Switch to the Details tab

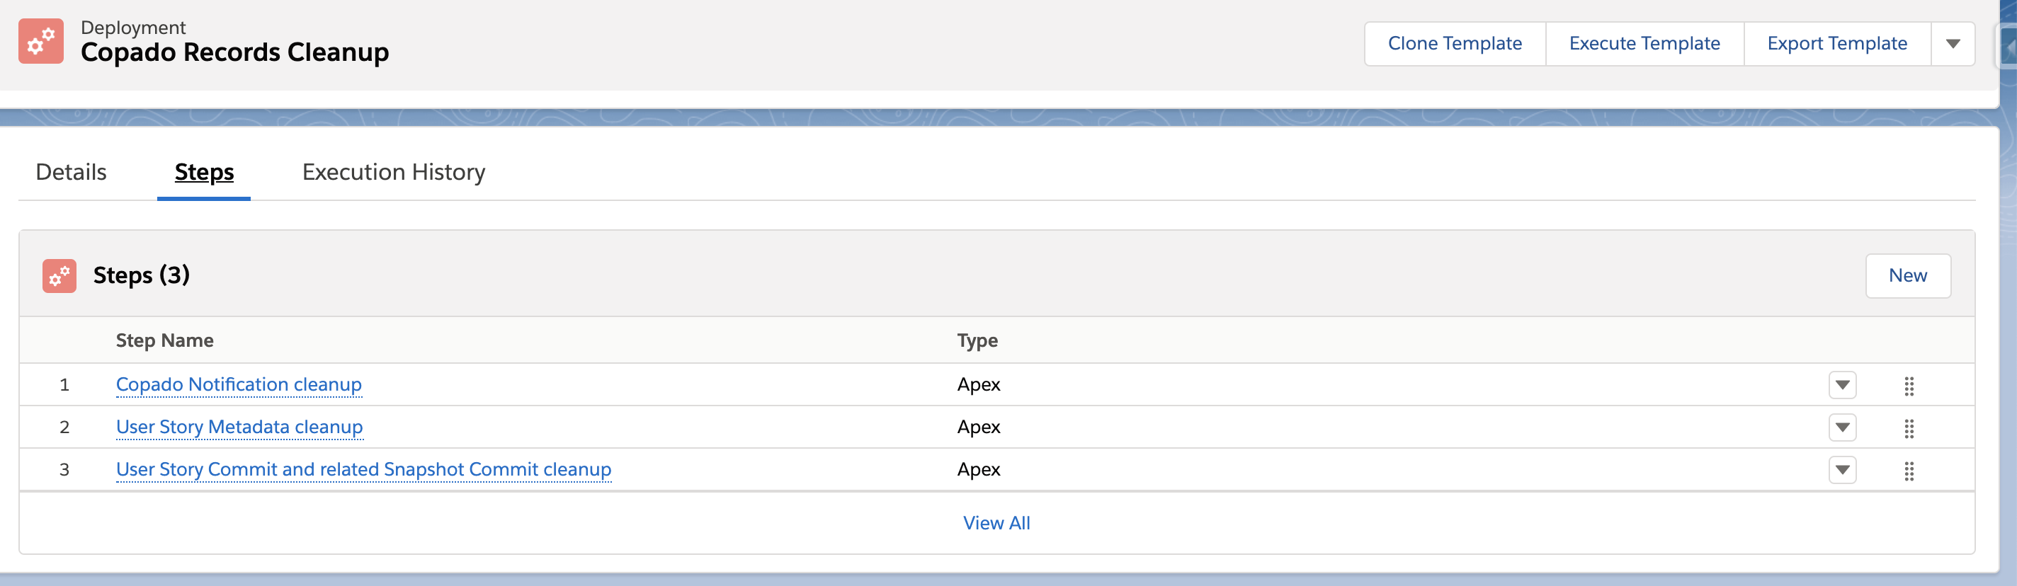[72, 172]
